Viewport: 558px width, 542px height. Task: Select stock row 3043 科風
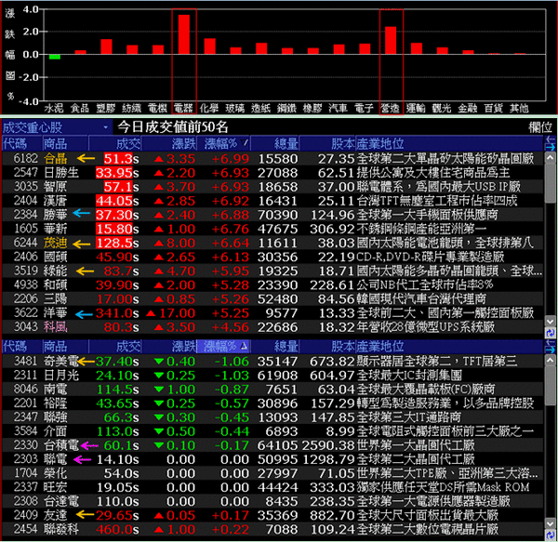[x=272, y=327]
